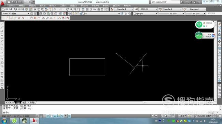Open the AutoCAD classic workspace dropdown
This screenshot has height=124, width=222.
(16, 14)
